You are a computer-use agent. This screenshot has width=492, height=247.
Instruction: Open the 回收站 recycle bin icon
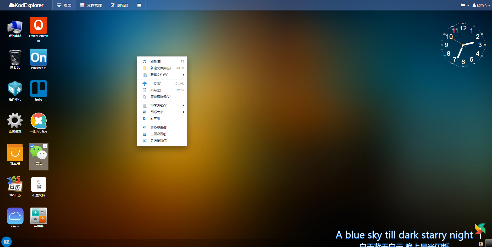(x=15, y=58)
